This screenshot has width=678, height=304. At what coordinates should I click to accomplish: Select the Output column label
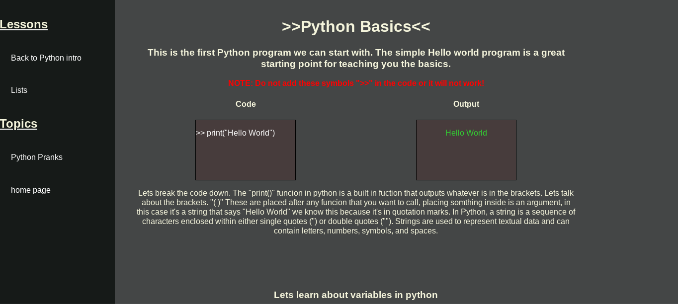[x=466, y=104]
